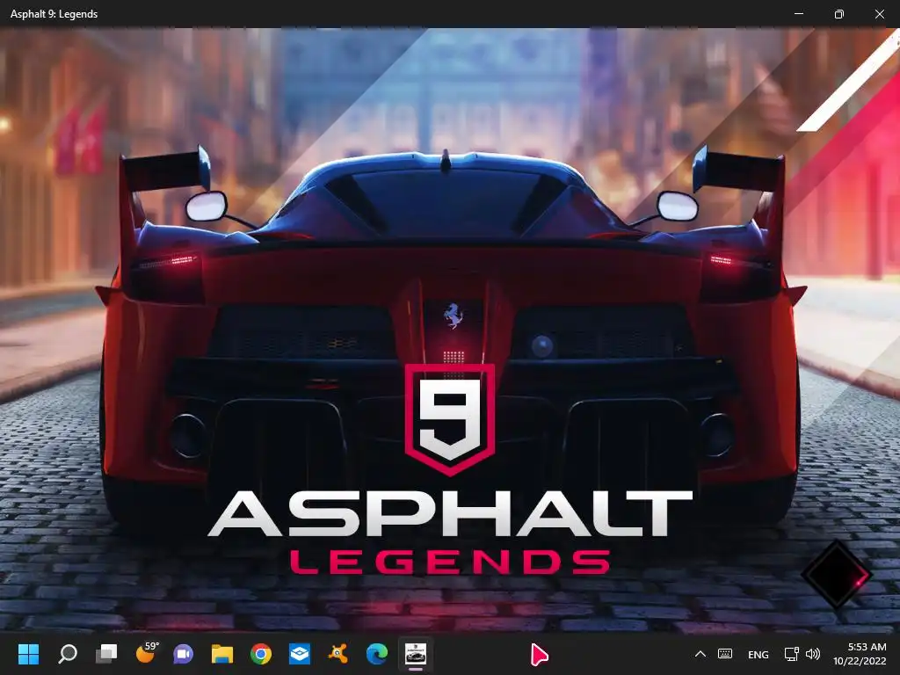Close the Asphalt 9: Legends window

coord(879,14)
